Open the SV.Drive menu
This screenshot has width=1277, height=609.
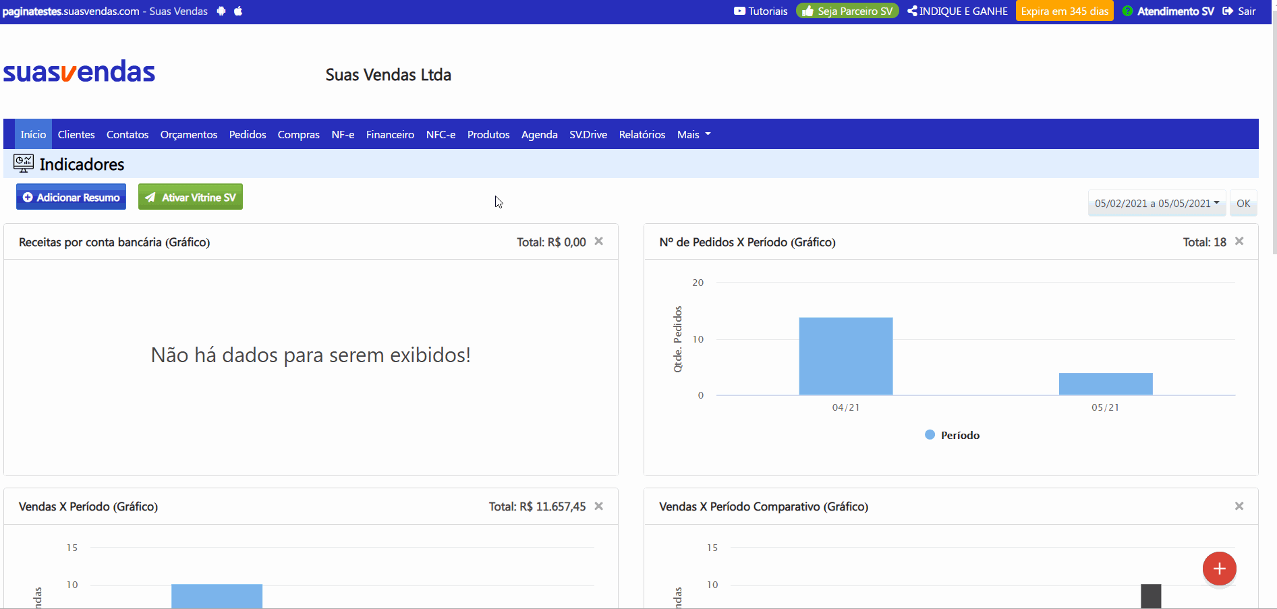[588, 134]
